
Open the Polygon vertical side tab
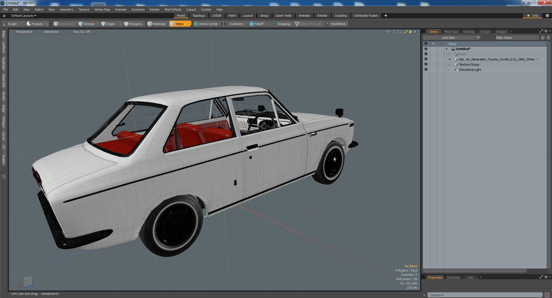point(4,122)
